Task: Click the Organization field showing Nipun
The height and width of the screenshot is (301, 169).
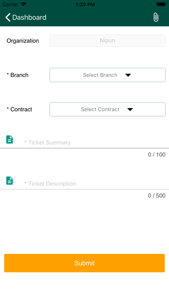Action: coord(107,41)
